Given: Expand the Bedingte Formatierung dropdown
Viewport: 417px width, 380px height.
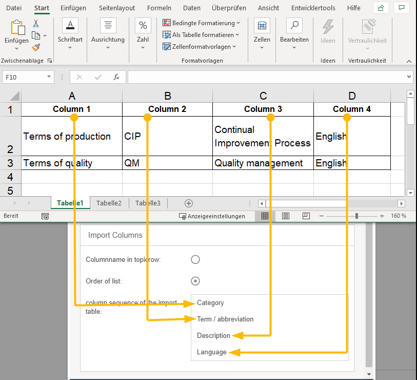Looking at the screenshot, I should (202, 23).
